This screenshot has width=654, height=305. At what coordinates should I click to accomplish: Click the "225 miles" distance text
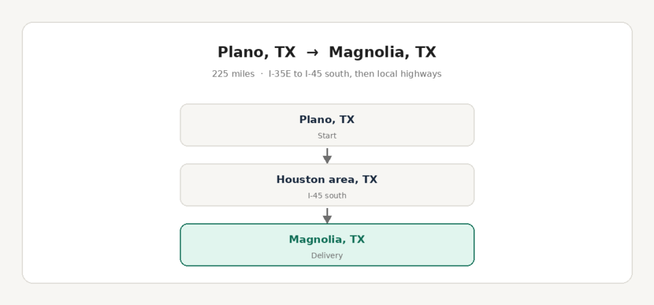point(233,74)
